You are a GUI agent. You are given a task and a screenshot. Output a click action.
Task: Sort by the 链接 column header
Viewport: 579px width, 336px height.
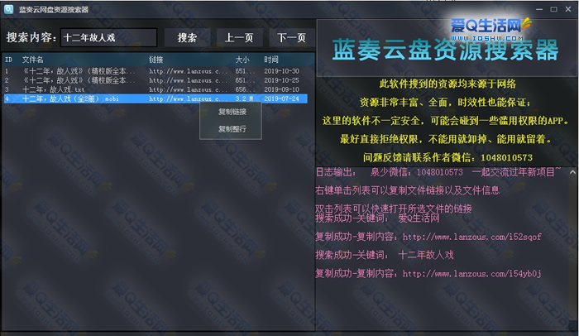pyautogui.click(x=156, y=60)
